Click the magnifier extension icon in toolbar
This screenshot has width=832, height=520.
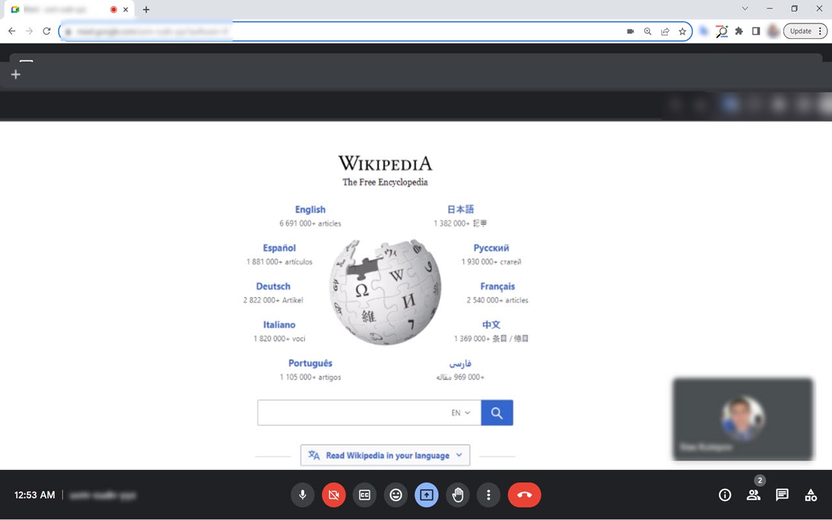tap(721, 31)
